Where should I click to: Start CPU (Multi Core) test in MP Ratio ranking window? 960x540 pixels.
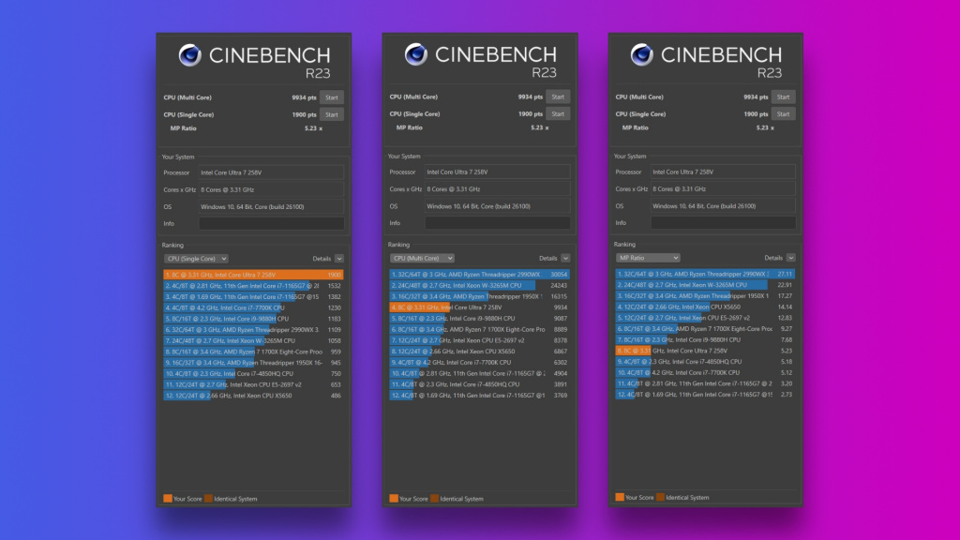click(x=783, y=97)
